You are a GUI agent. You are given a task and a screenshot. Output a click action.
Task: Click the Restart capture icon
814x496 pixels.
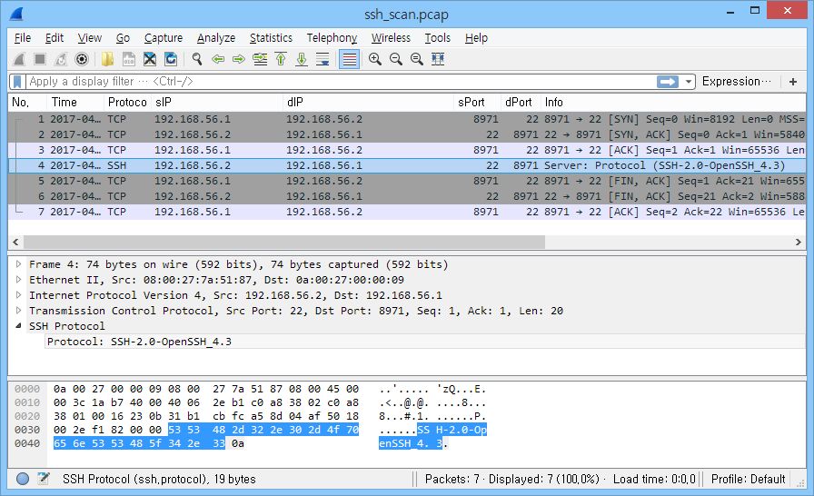click(x=61, y=59)
